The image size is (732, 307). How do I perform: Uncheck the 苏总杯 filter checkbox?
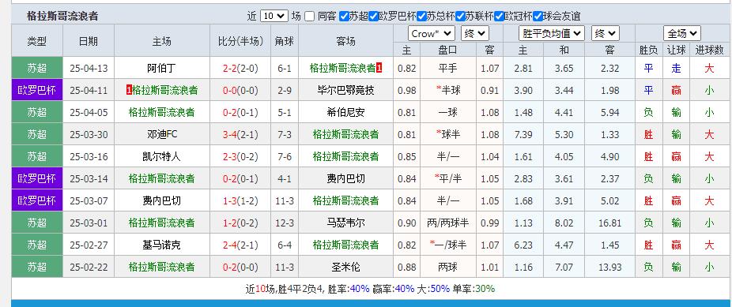[x=421, y=17]
